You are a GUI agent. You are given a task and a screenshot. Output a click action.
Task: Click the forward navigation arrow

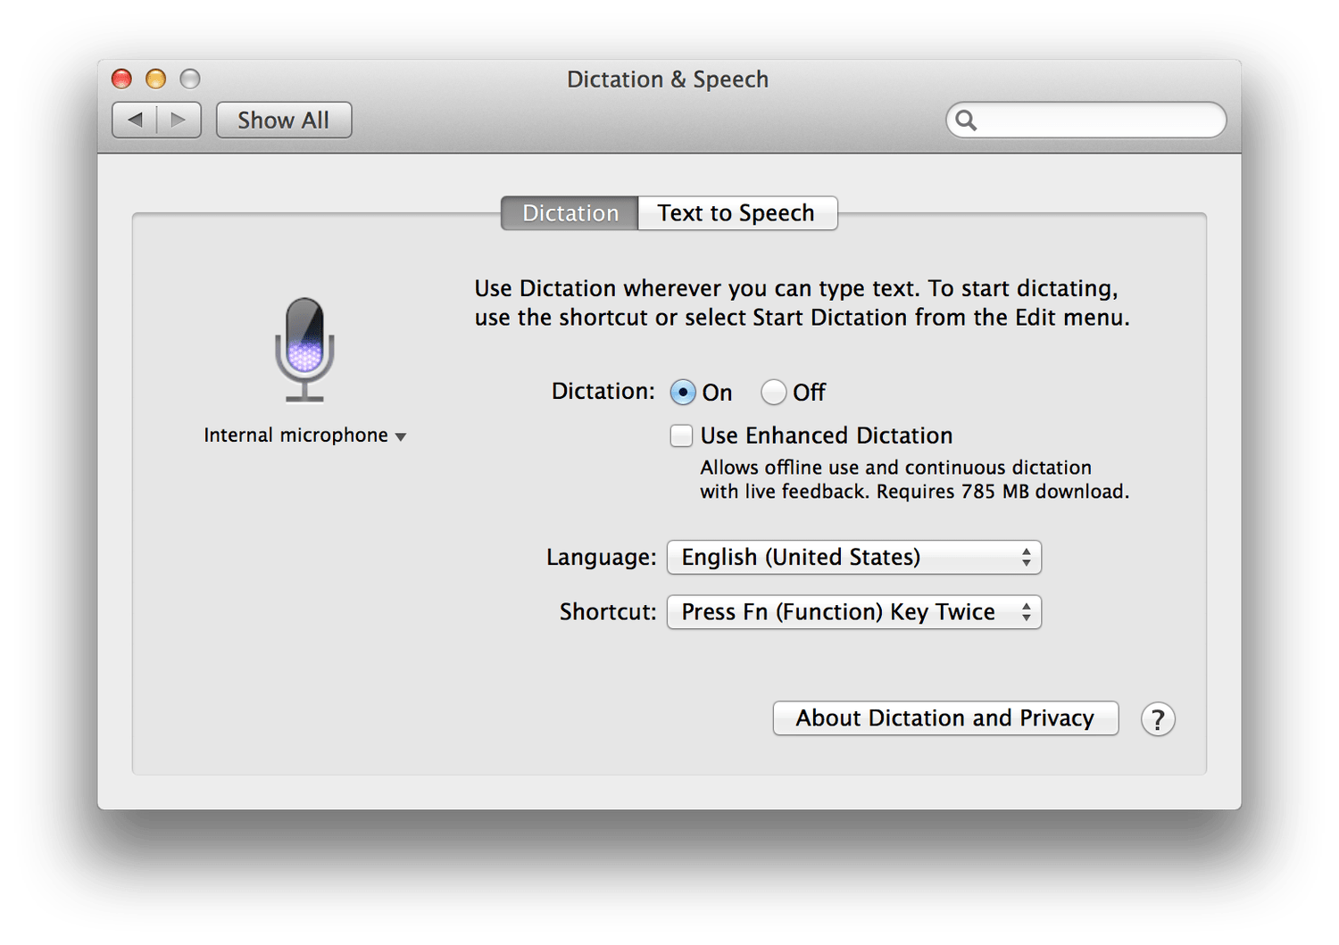click(x=179, y=120)
